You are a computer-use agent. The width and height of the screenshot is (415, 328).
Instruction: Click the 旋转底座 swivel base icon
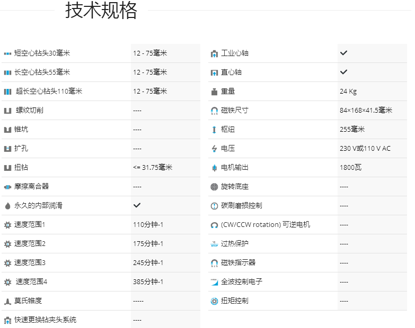point(214,187)
